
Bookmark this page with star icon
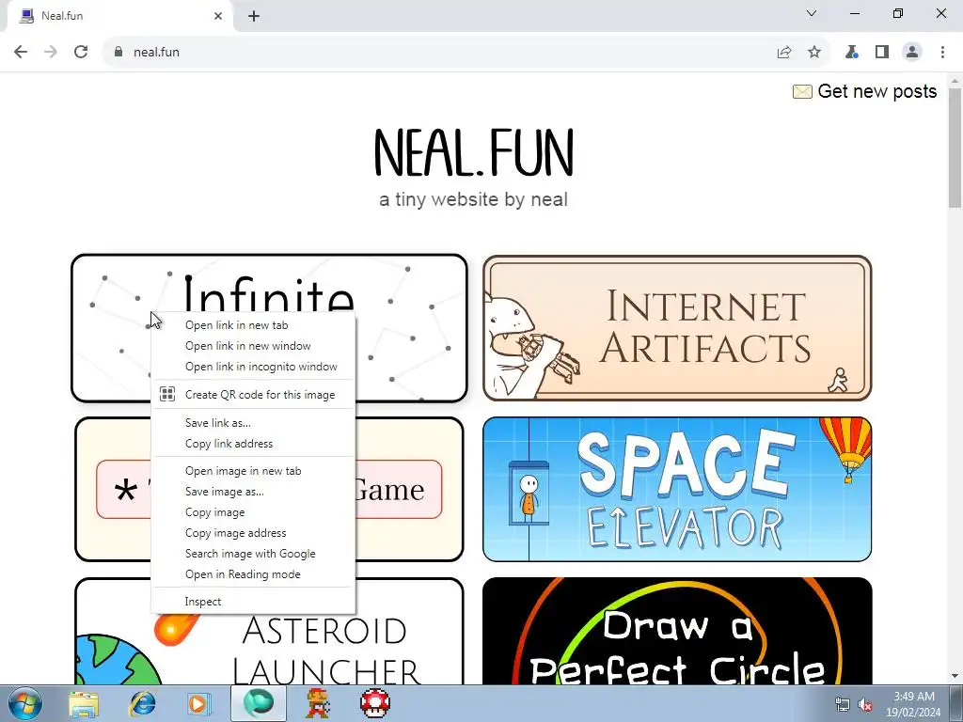click(814, 53)
